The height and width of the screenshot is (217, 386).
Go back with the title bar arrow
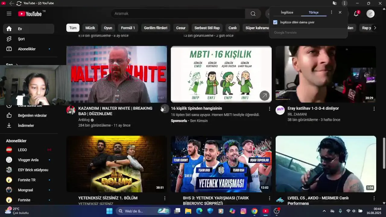pos(11,3)
